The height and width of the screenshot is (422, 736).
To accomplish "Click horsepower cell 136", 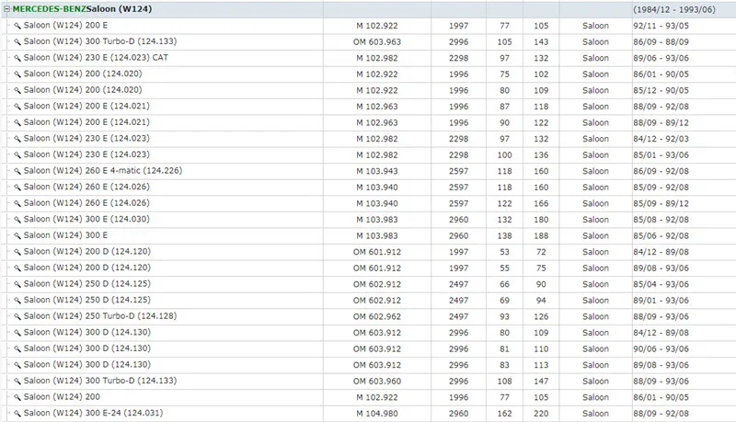I will [x=541, y=155].
